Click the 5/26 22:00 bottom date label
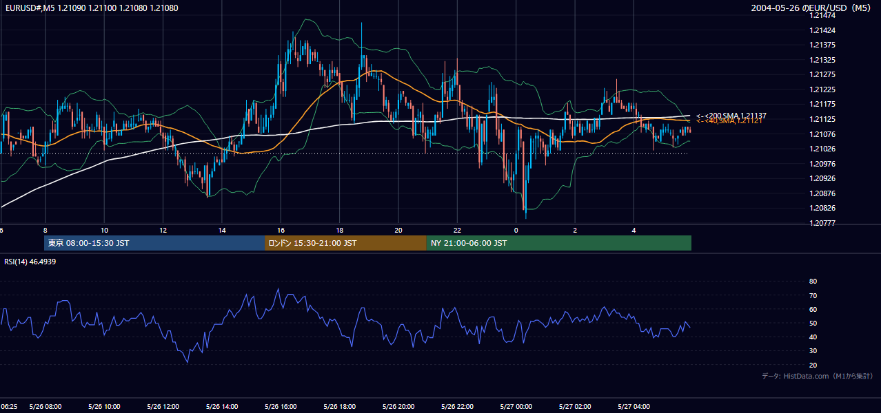Image resolution: width=881 pixels, height=413 pixels. [457, 406]
